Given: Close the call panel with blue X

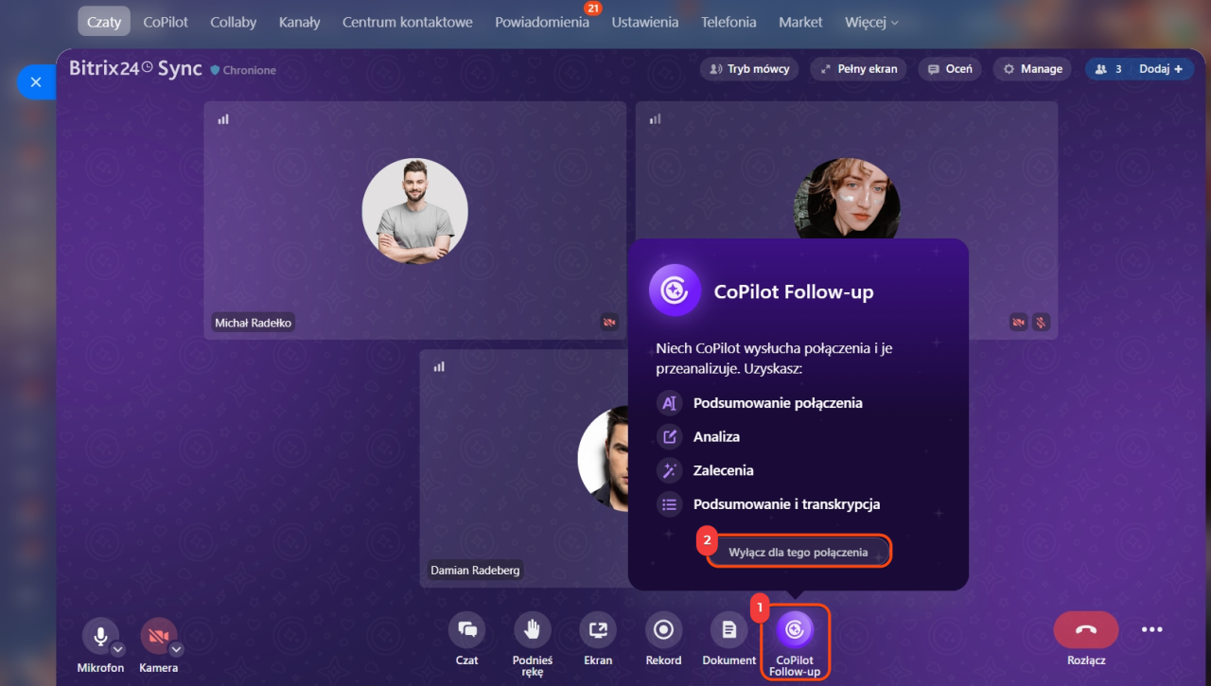Looking at the screenshot, I should (36, 82).
